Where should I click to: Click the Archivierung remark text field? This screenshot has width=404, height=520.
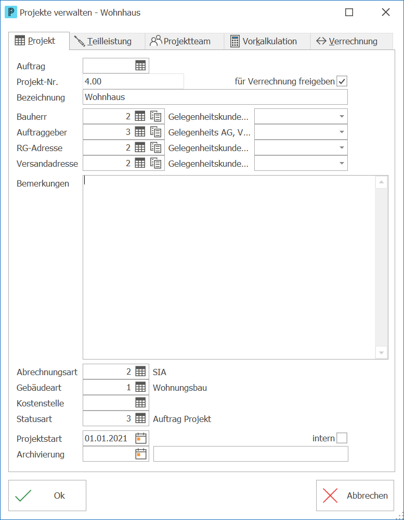click(x=251, y=454)
